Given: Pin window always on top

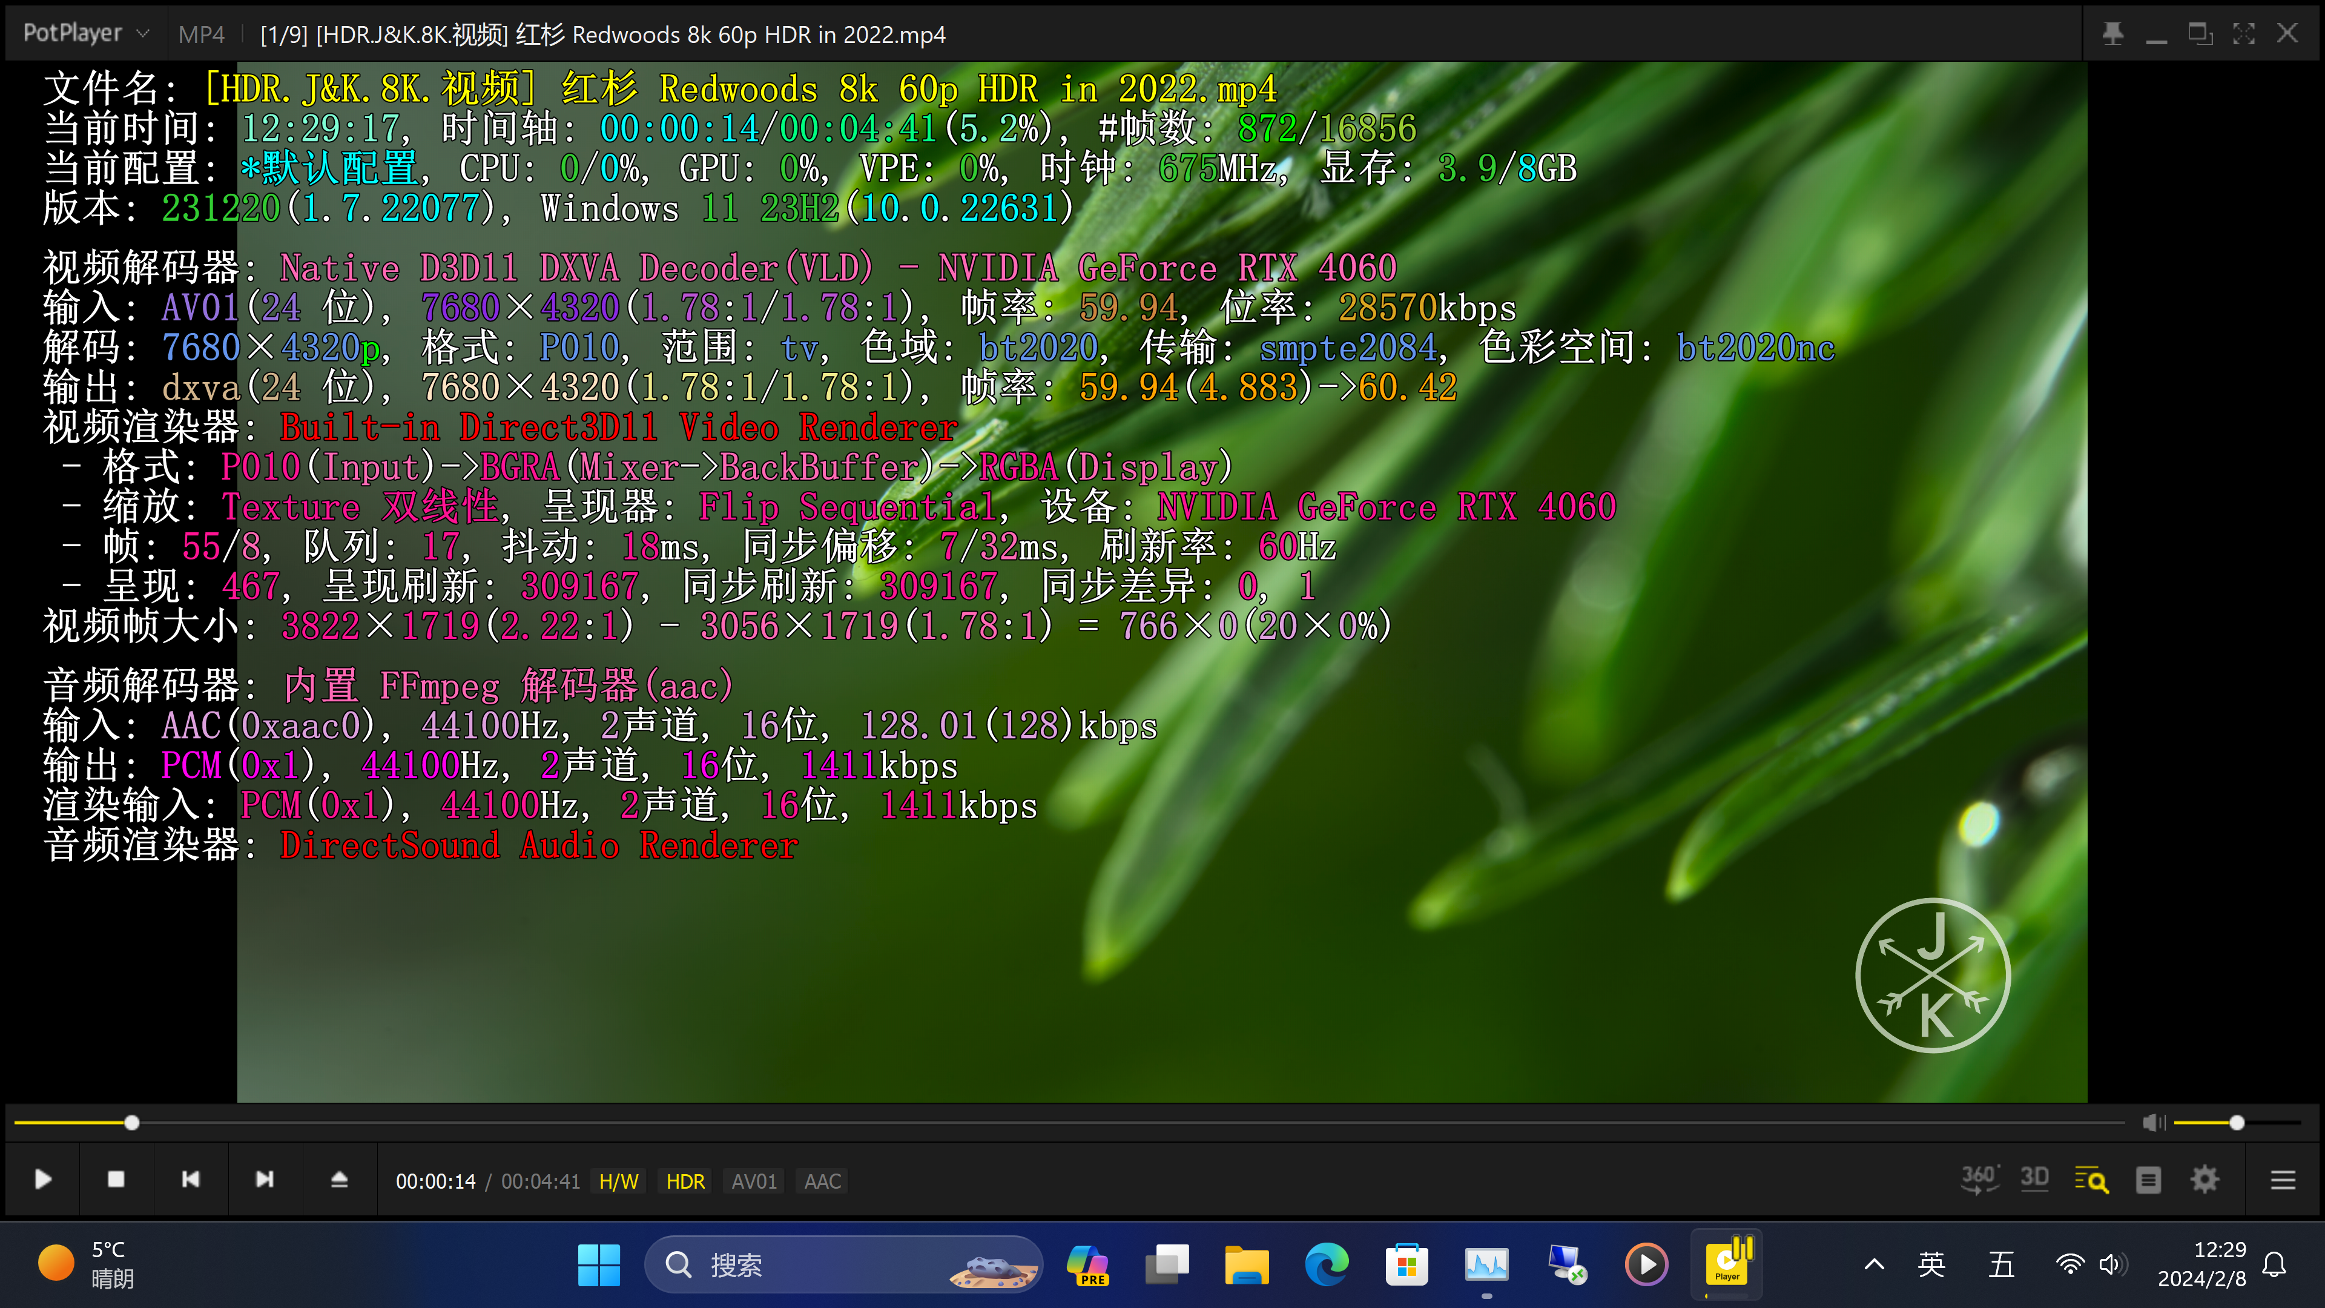Looking at the screenshot, I should pyautogui.click(x=2113, y=35).
